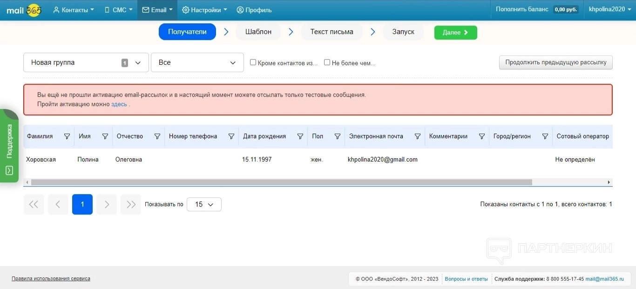Click the жен. gender cell
The width and height of the screenshot is (636, 289).
tap(317, 160)
